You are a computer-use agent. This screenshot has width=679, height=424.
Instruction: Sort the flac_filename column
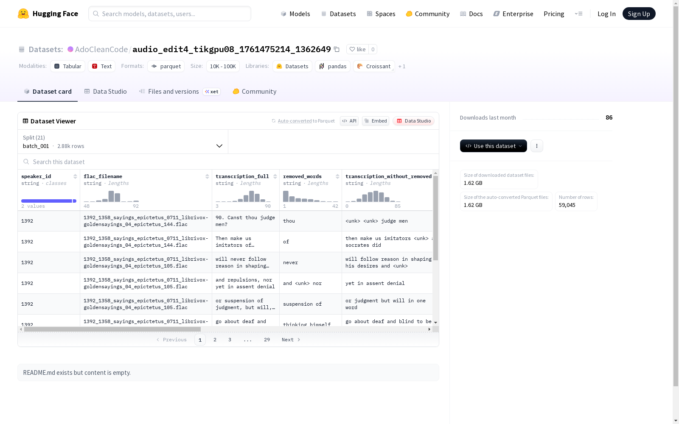pos(207,176)
